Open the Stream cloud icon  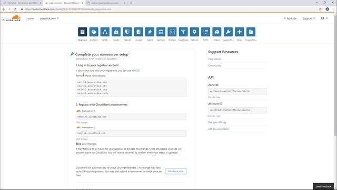(x=216, y=32)
